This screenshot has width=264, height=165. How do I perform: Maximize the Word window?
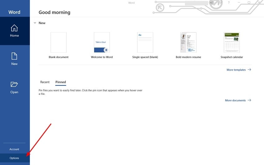click(x=249, y=2)
